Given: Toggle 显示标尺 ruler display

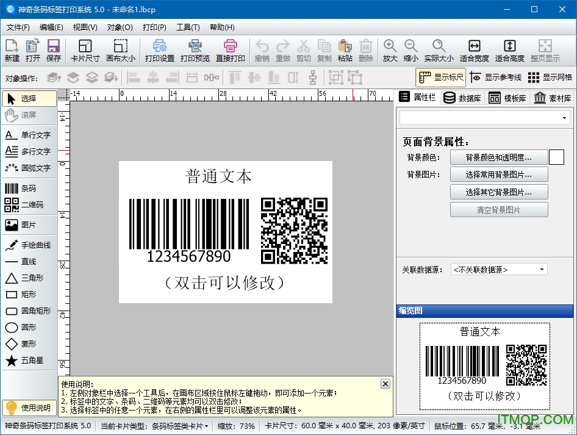Looking at the screenshot, I should (440, 77).
